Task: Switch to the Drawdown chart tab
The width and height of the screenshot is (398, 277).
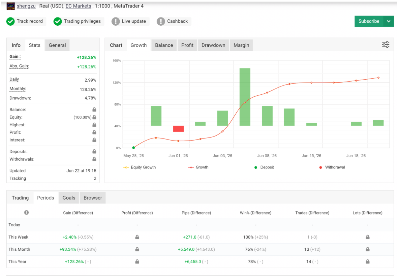Action: [213, 45]
